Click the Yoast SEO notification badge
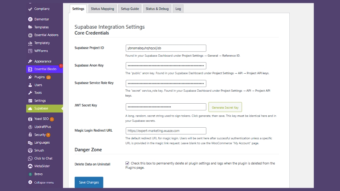 [52, 119]
